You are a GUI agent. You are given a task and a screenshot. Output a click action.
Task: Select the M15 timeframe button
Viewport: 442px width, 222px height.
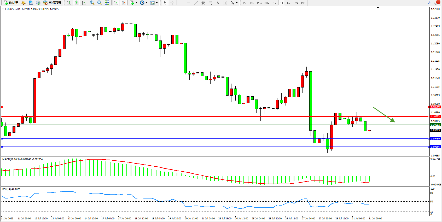pos(259,3)
